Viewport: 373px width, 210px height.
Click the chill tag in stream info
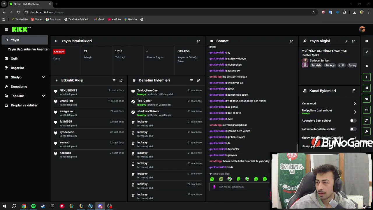click(x=342, y=65)
